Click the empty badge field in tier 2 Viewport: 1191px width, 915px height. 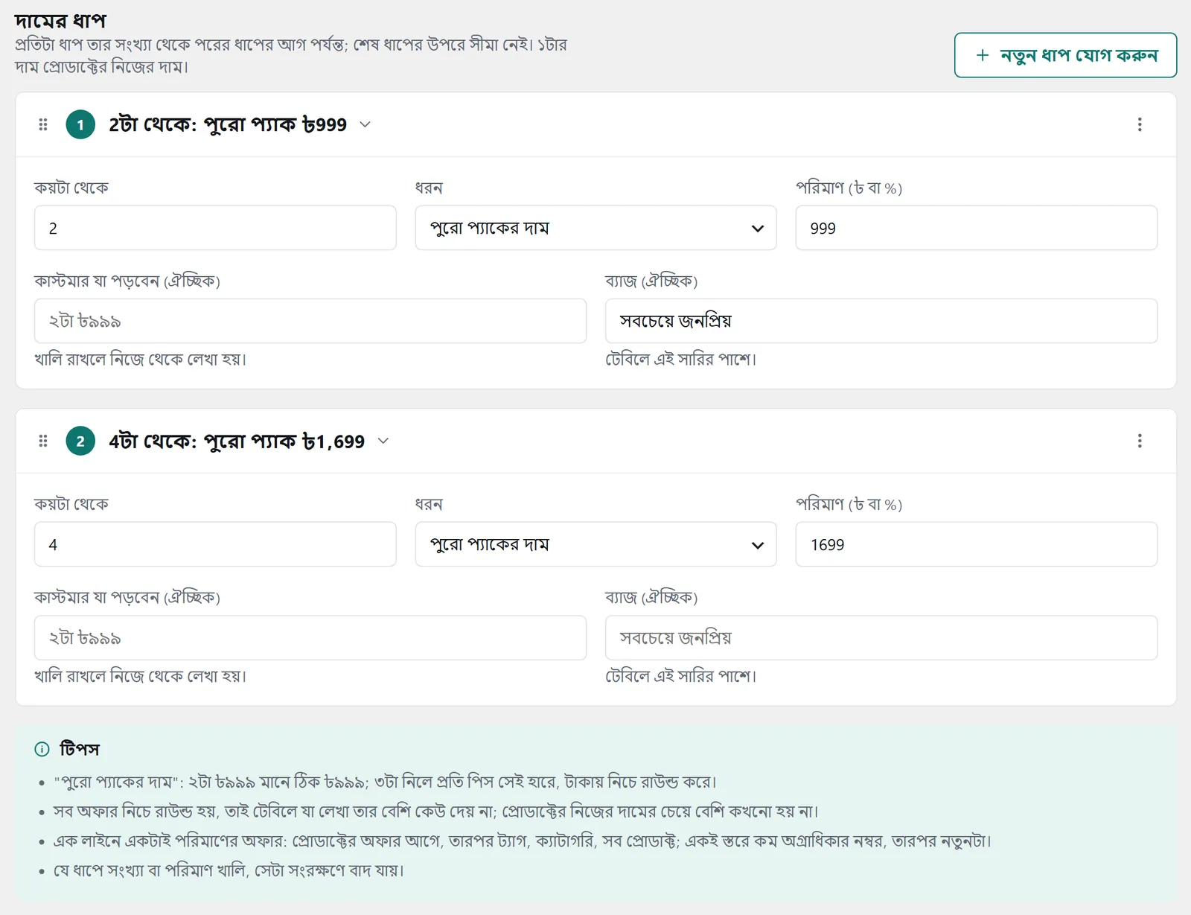click(x=881, y=637)
